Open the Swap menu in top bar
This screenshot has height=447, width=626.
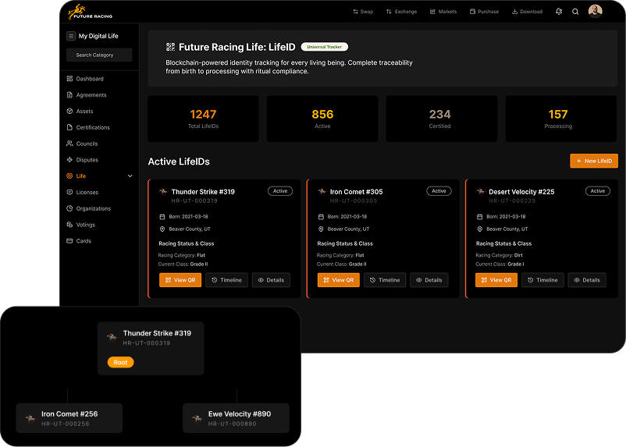(x=363, y=12)
